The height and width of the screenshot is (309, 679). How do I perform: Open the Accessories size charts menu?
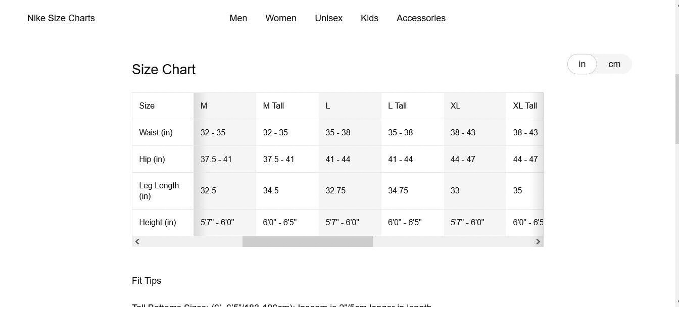point(421,18)
